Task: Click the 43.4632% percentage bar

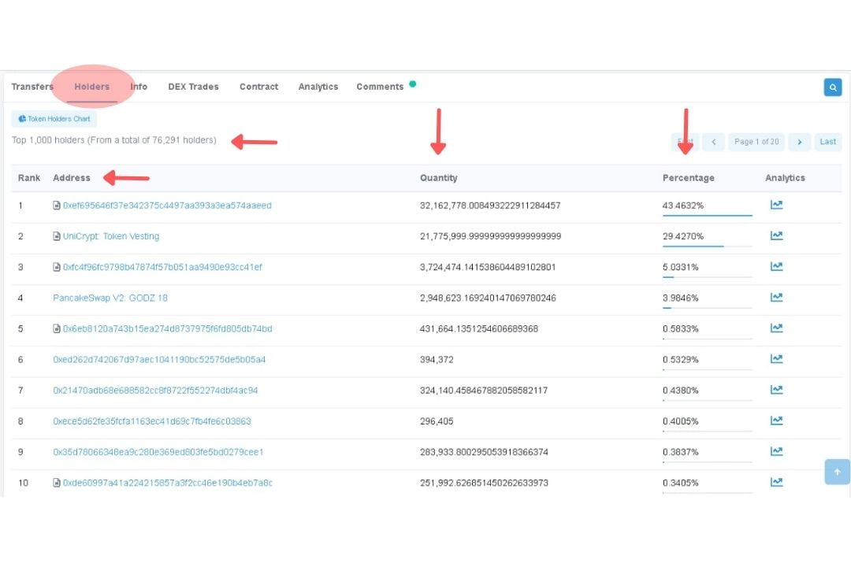Action: 707,216
